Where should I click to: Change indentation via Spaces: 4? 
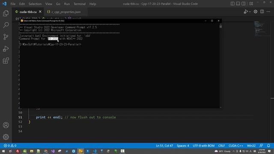183,145
